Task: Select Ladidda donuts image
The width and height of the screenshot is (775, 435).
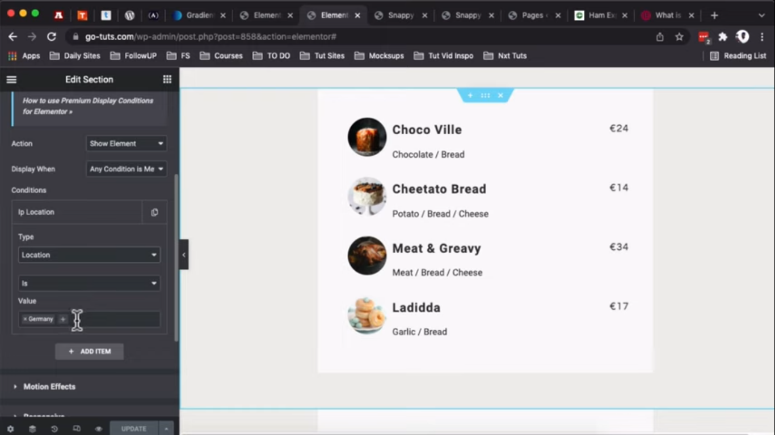Action: point(367,315)
